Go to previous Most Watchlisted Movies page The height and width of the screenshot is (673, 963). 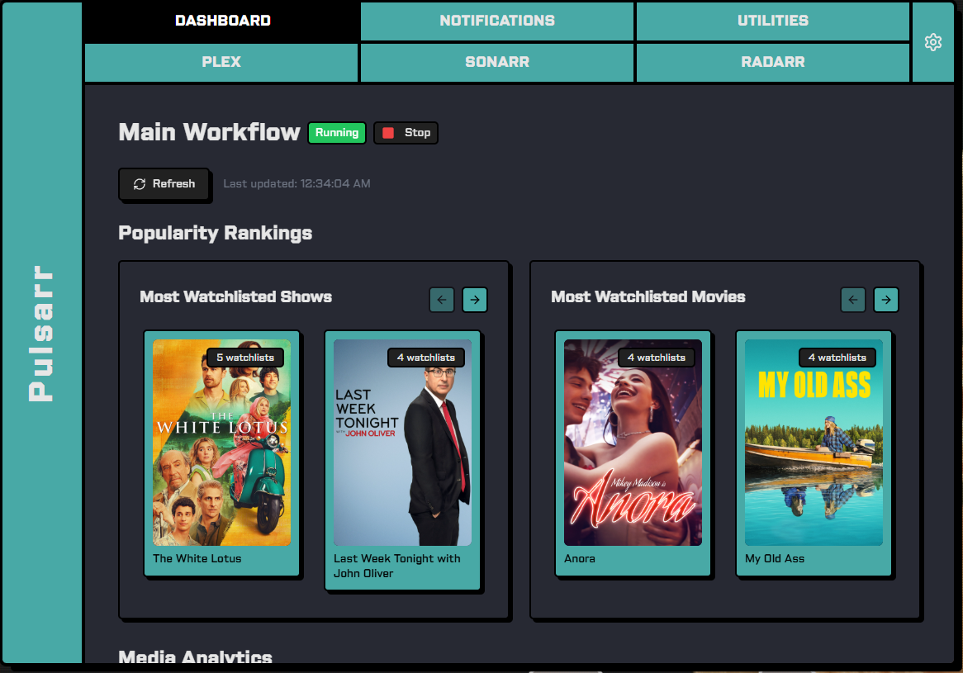pyautogui.click(x=853, y=300)
